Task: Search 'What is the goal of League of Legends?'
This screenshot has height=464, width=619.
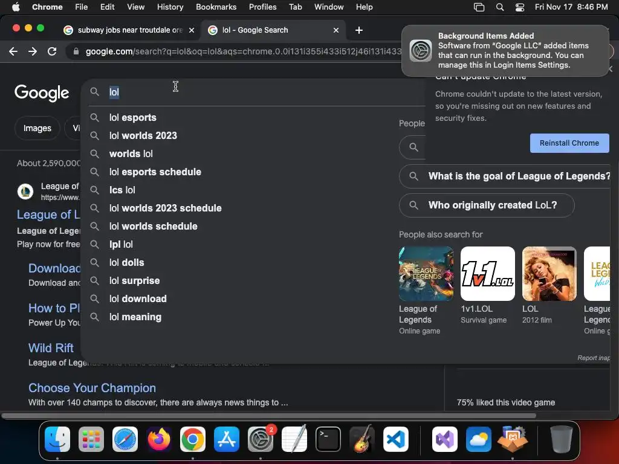Action: coord(505,176)
